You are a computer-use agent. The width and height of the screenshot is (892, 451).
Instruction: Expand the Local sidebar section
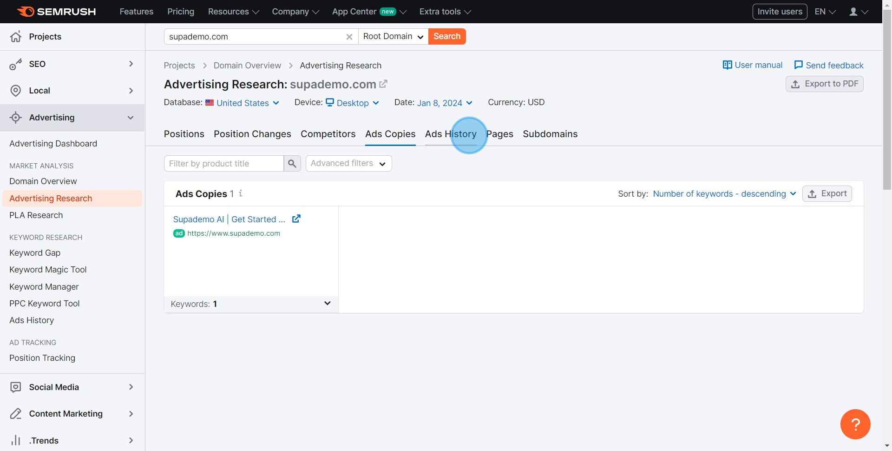pyautogui.click(x=131, y=91)
